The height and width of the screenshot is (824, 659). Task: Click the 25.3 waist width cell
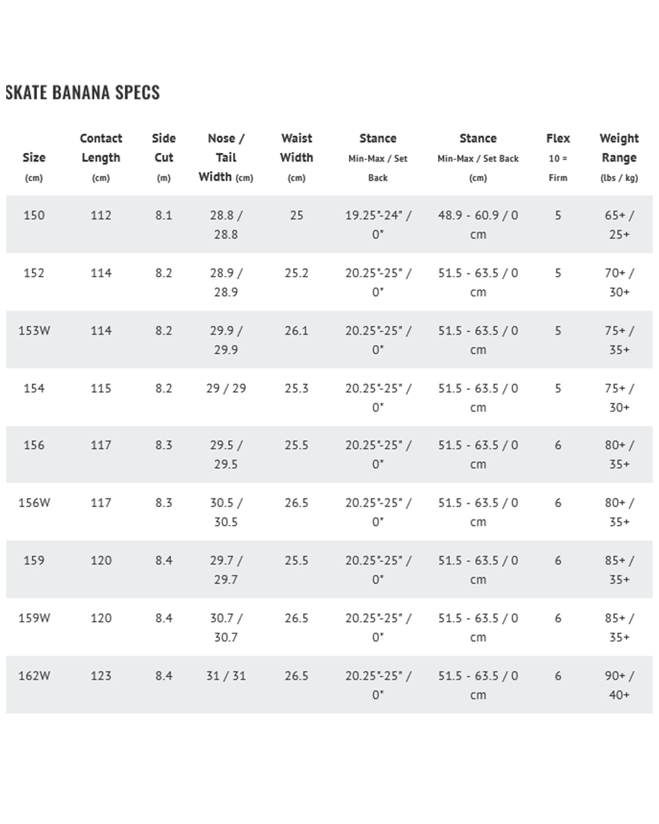point(297,388)
